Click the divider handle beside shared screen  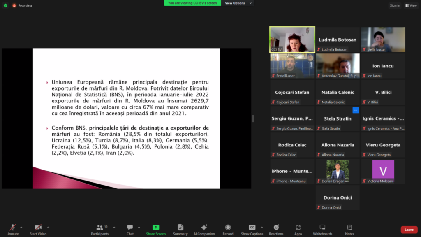253,118
